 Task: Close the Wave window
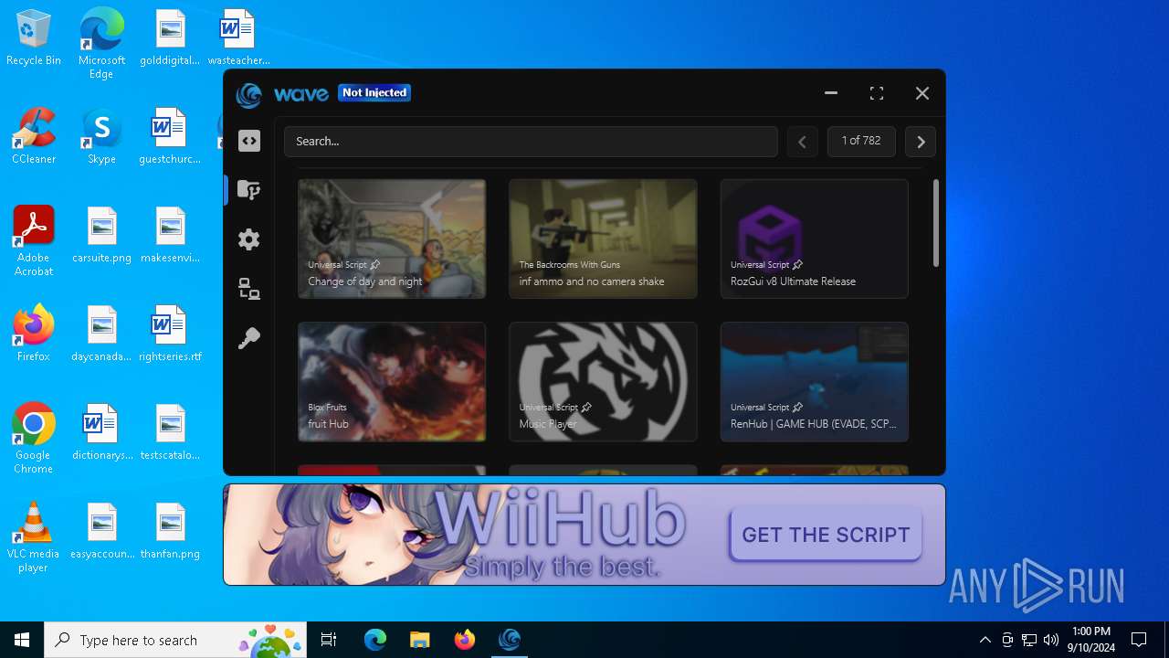tap(922, 93)
